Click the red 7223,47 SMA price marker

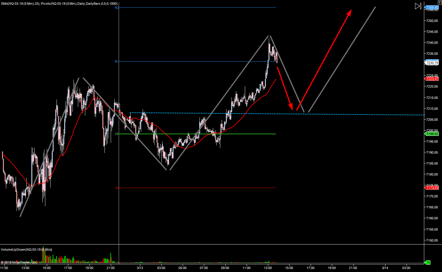coord(432,79)
